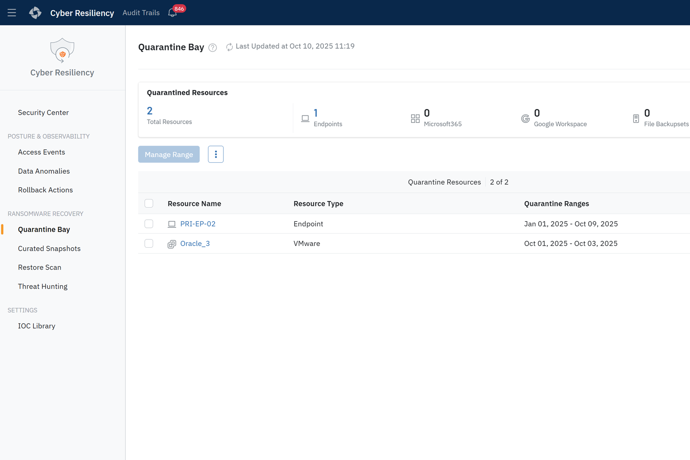Screen dimensions: 690x460
Task: Open the notifications bell with 846 alerts
Action: pyautogui.click(x=172, y=13)
